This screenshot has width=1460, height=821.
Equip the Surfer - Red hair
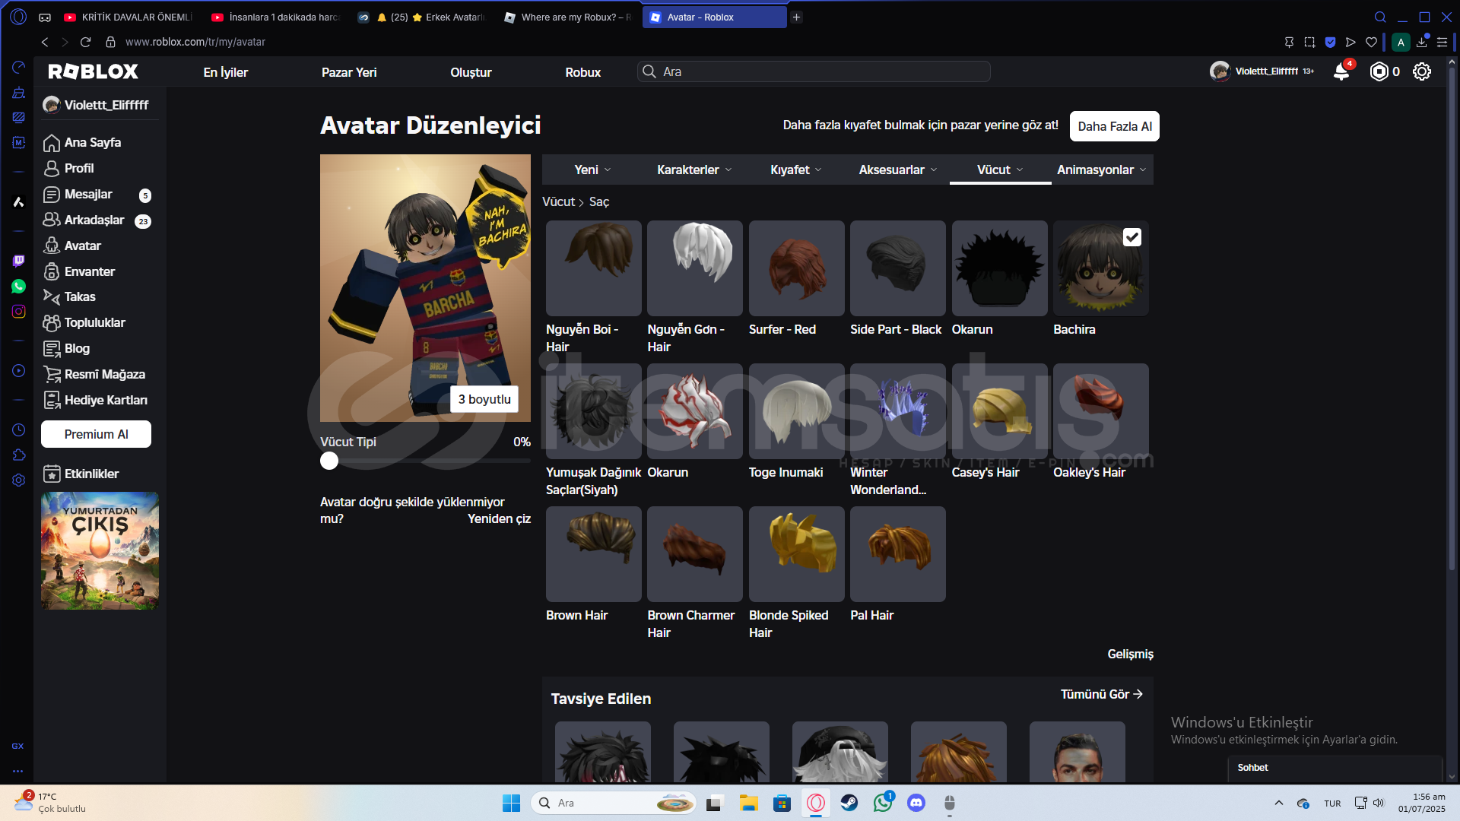tap(796, 268)
